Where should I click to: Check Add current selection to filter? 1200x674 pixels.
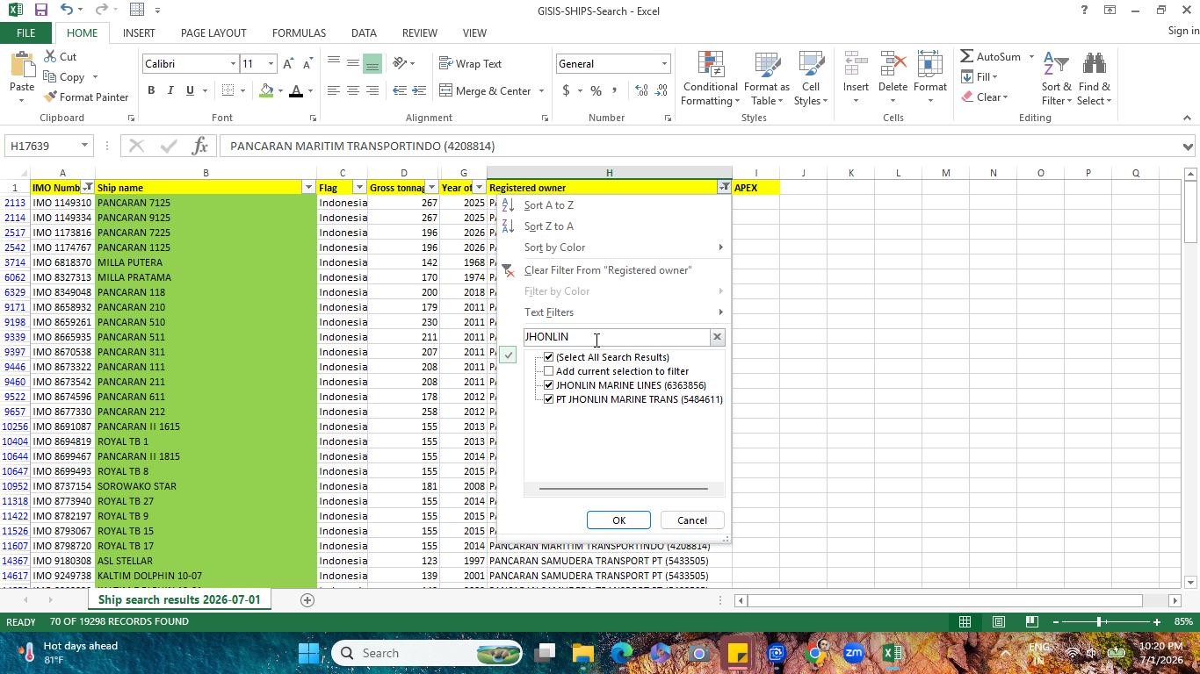pyautogui.click(x=549, y=371)
